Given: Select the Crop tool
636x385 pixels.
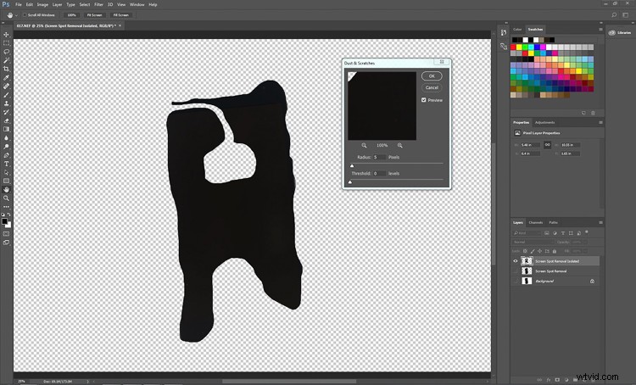Looking at the screenshot, I should (x=6, y=69).
